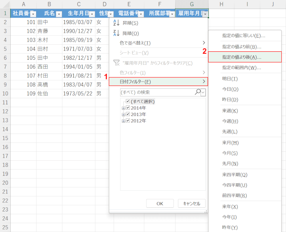Select 昨年(Y) date filter

[x=245, y=227]
